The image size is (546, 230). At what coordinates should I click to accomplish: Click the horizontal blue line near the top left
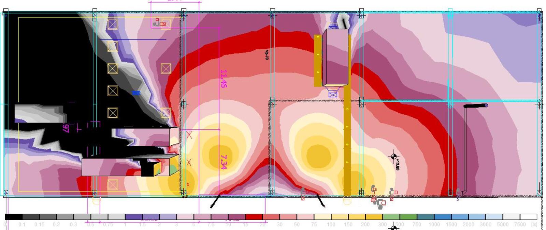(133, 39)
